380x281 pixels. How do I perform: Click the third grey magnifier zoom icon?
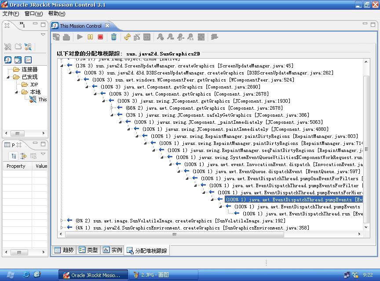click(181, 37)
